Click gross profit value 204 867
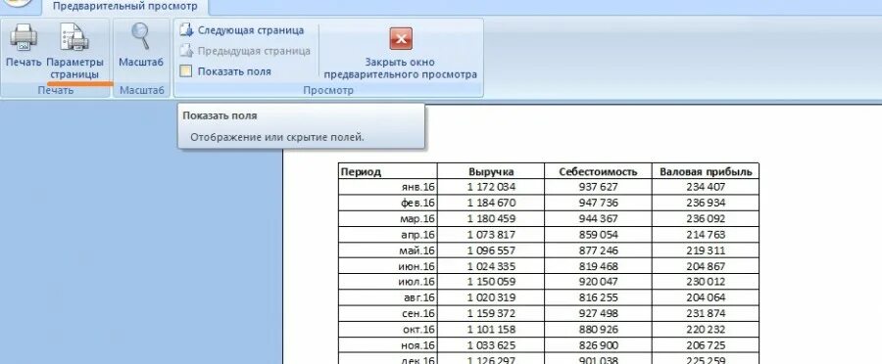Screen dimensions: 882x364 pos(706,266)
